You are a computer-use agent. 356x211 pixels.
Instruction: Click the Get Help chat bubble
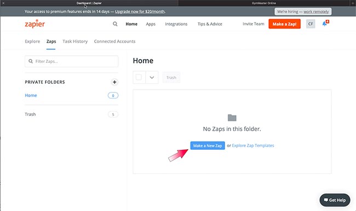[x=335, y=200]
